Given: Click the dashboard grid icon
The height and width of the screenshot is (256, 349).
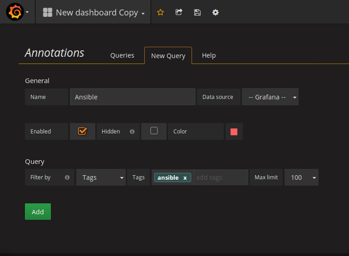Looking at the screenshot, I should 48,12.
